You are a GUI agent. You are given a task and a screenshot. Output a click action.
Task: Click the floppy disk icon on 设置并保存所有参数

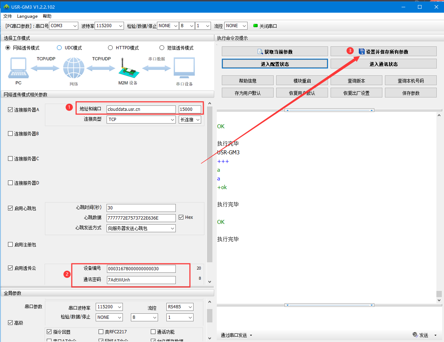[361, 52]
